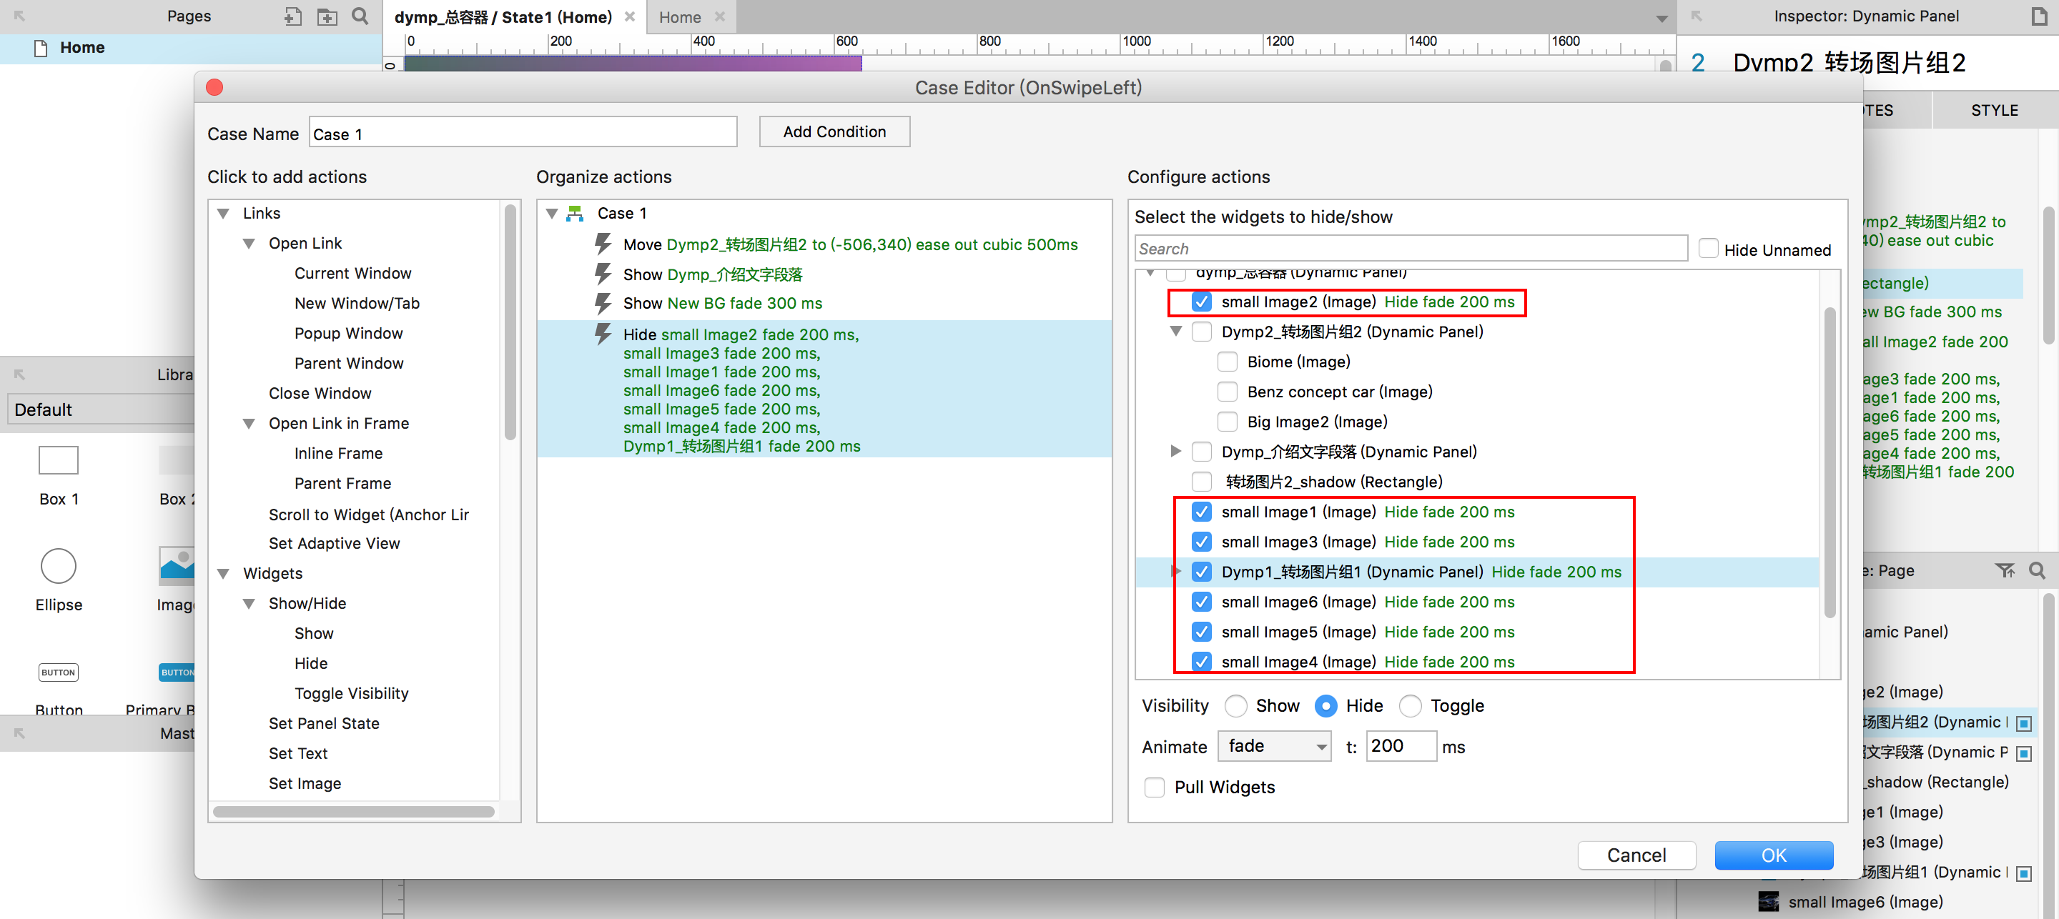2059x919 pixels.
Task: Select the Toggle visibility radio button
Action: click(1410, 707)
